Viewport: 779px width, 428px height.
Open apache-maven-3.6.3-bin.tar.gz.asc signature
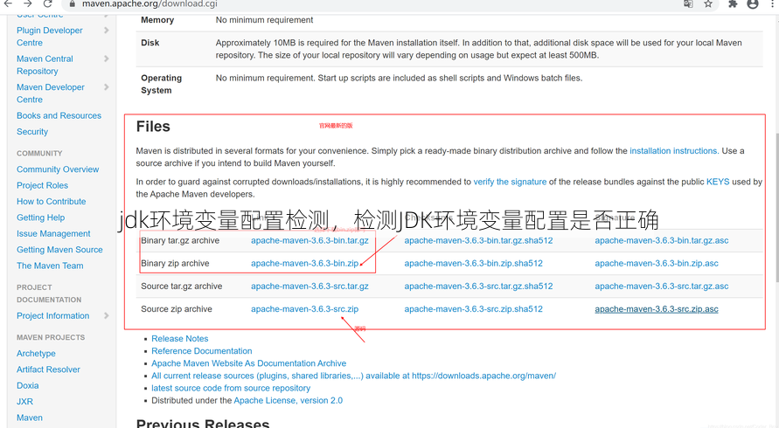coord(662,240)
